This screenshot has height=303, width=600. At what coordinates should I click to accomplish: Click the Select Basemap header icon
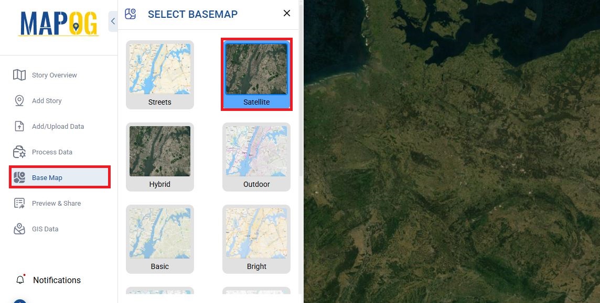(131, 14)
